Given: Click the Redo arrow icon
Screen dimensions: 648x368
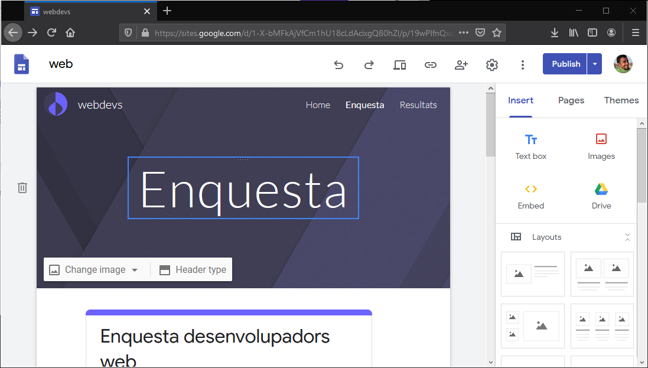Looking at the screenshot, I should [x=369, y=65].
